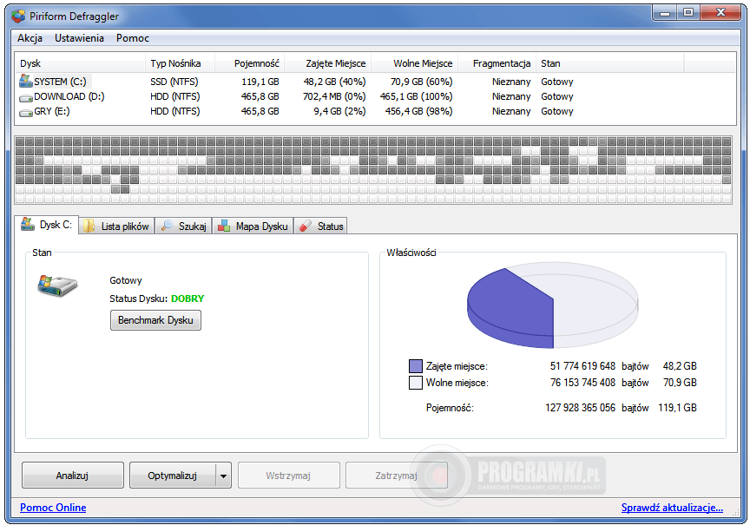Sort by the Dysk column header
Screen dimensions: 750x525
[80, 63]
